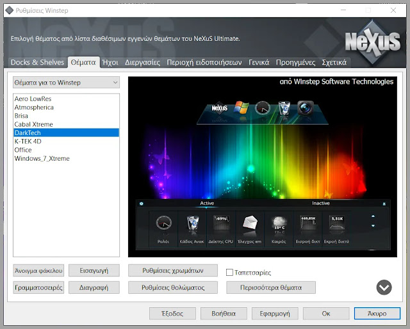
Task: Open Ρυθμίσεις χρωμάτων
Action: 173,271
